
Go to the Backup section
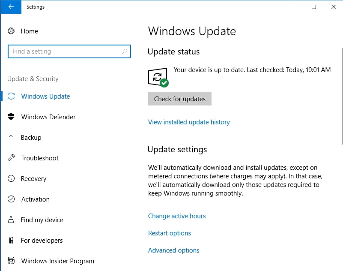pyautogui.click(x=31, y=138)
